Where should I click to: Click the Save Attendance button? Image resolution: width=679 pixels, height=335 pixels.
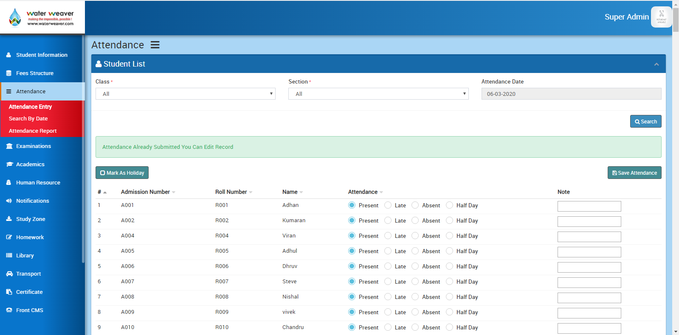point(634,173)
